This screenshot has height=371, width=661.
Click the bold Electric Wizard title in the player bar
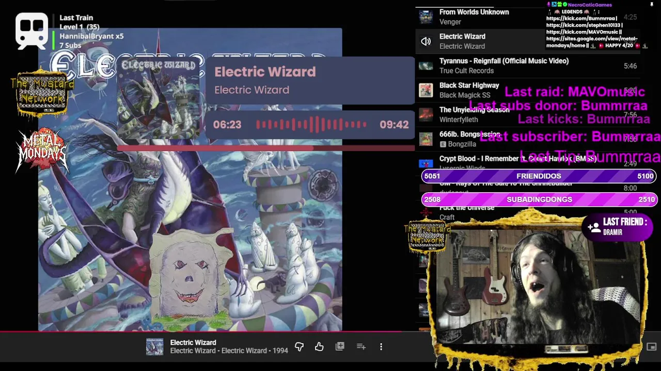(193, 342)
